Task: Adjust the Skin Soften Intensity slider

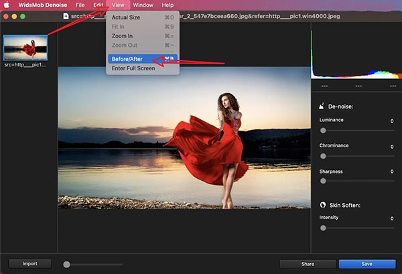Action: point(323,228)
